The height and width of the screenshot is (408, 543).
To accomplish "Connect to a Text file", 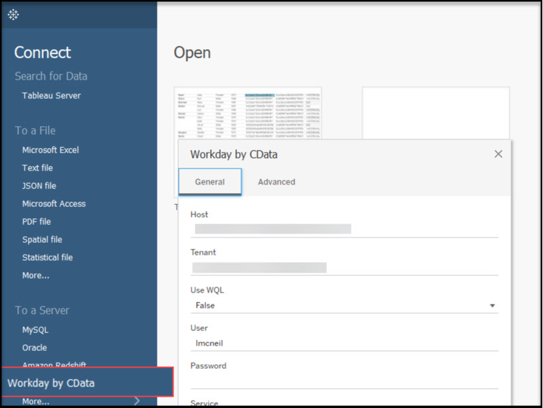I will pyautogui.click(x=37, y=168).
